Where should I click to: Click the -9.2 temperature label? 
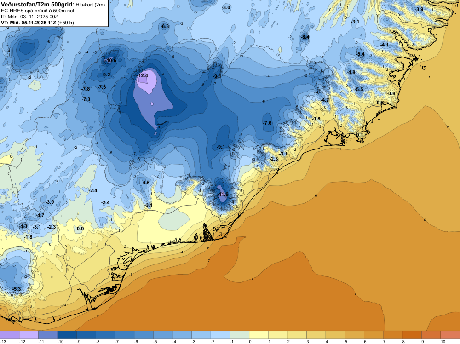(x=106, y=75)
